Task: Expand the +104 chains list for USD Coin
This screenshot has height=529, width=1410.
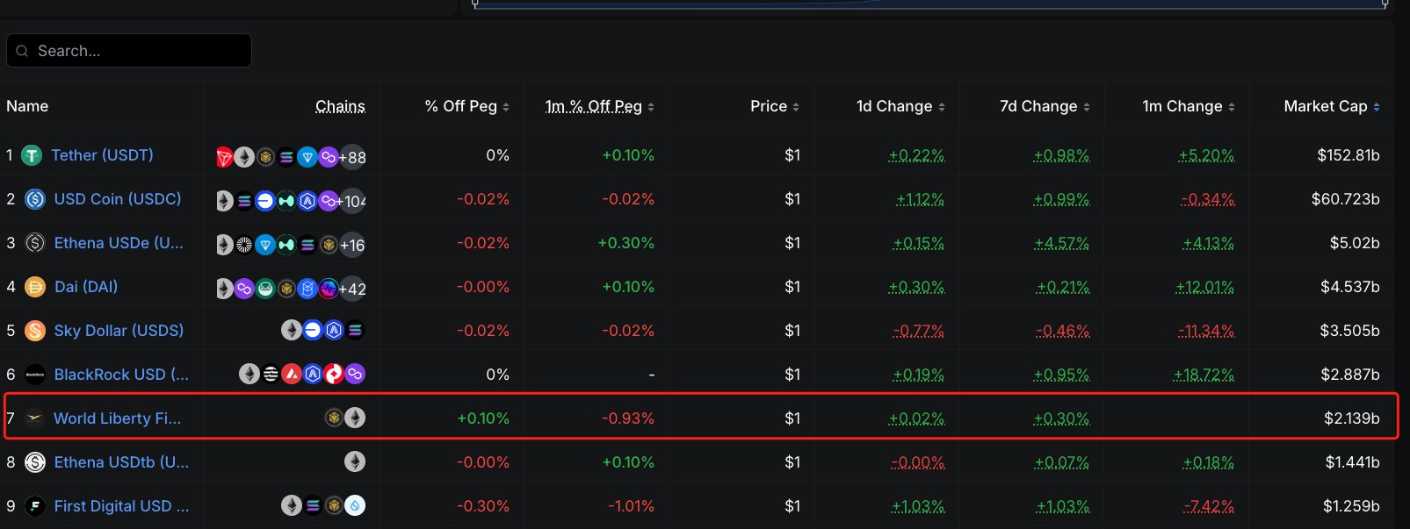Action: point(352,201)
